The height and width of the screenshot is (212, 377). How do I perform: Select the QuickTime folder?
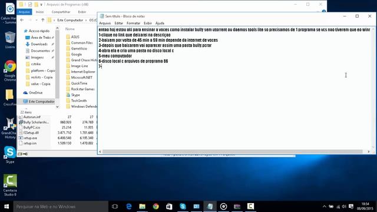[x=79, y=83]
